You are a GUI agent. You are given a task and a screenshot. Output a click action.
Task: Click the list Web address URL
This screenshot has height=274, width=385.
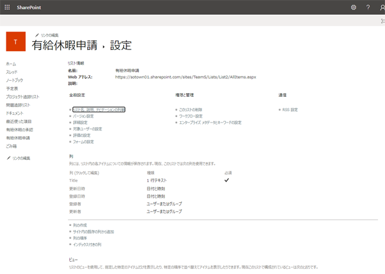(x=185, y=77)
